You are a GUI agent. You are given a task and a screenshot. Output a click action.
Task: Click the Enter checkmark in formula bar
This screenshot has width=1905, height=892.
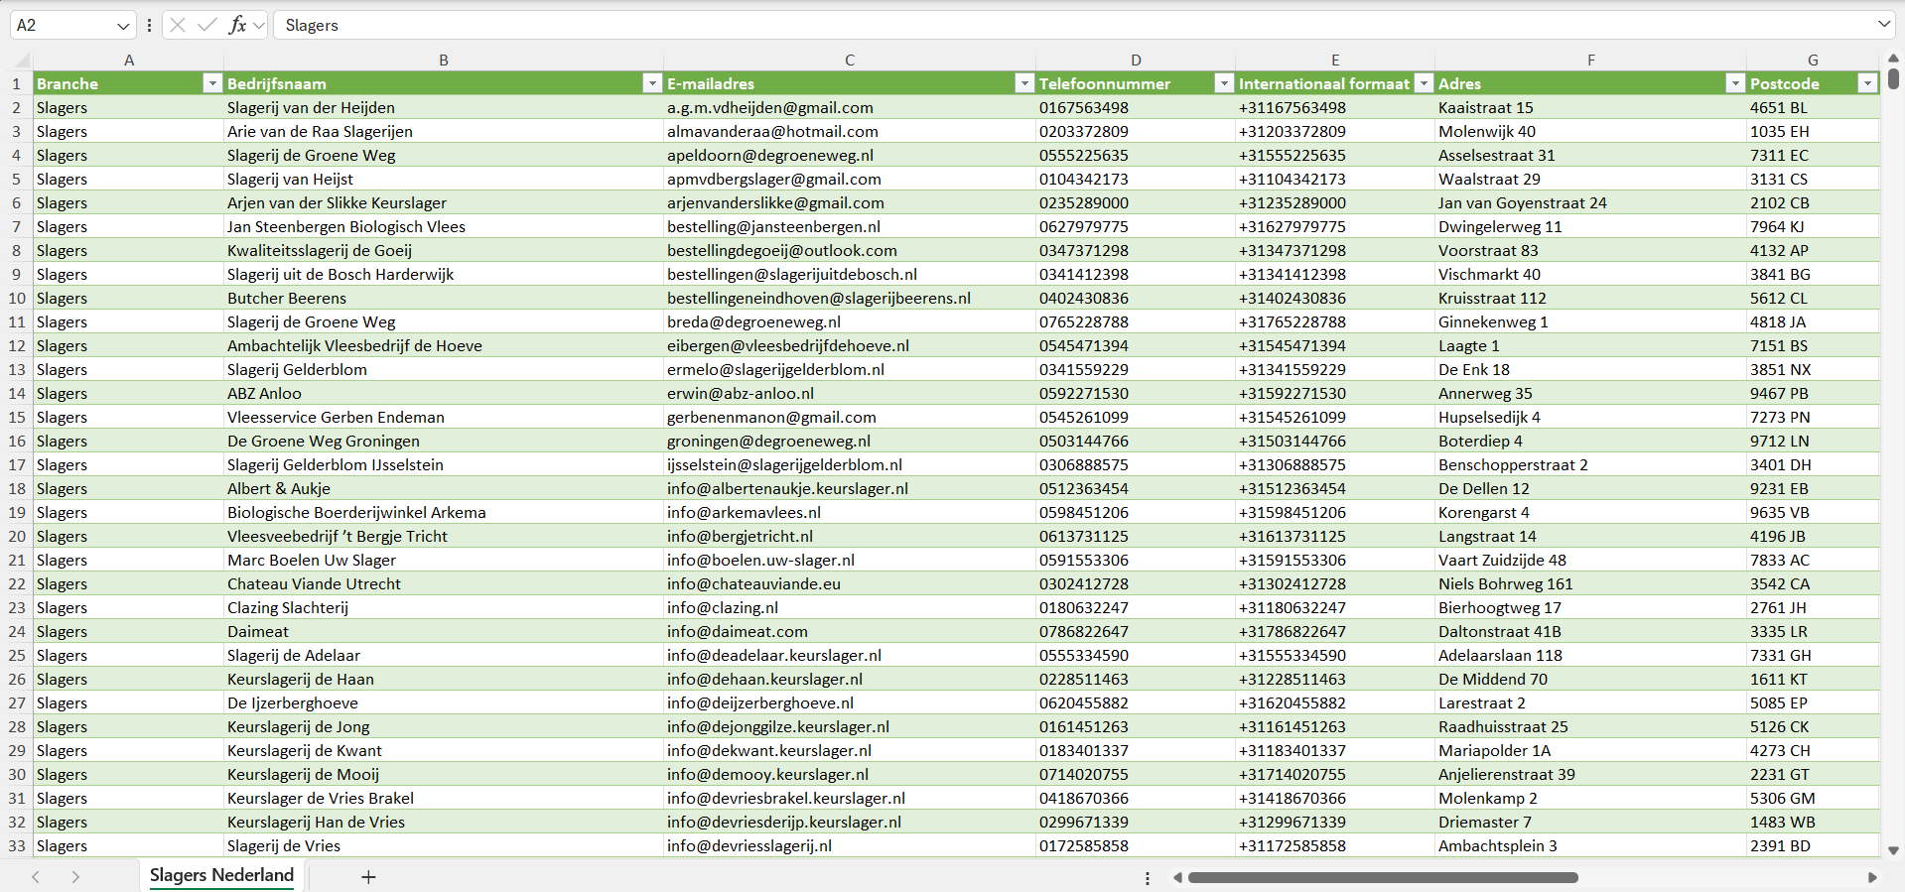207,25
